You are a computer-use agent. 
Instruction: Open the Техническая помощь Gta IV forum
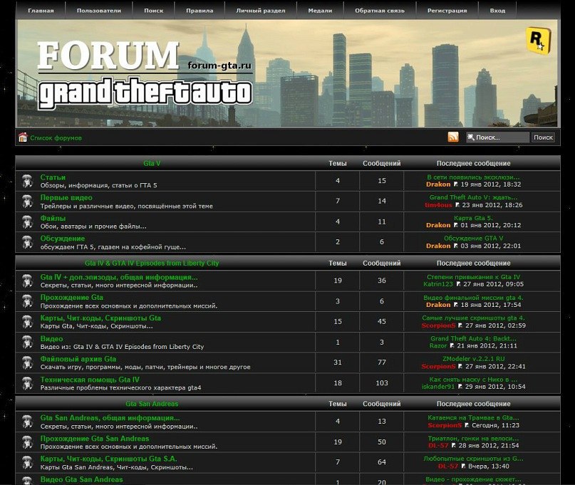tap(90, 380)
